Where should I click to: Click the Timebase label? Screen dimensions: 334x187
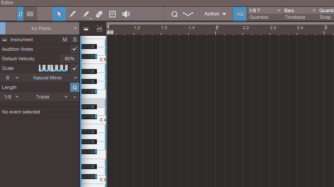point(295,17)
